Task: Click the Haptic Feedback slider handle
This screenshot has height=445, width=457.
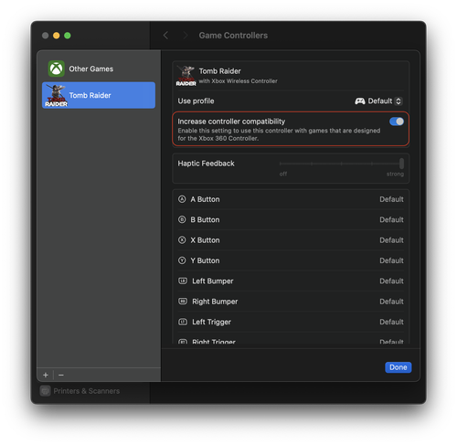Action: coord(401,164)
